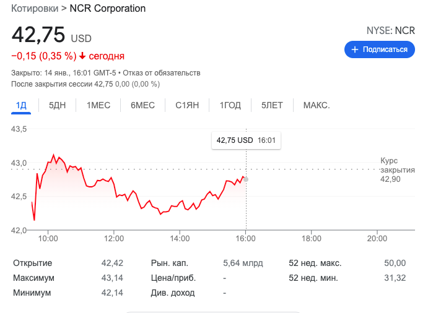Click the NYSE: NCR ticker label
The height and width of the screenshot is (313, 446).
tap(391, 30)
